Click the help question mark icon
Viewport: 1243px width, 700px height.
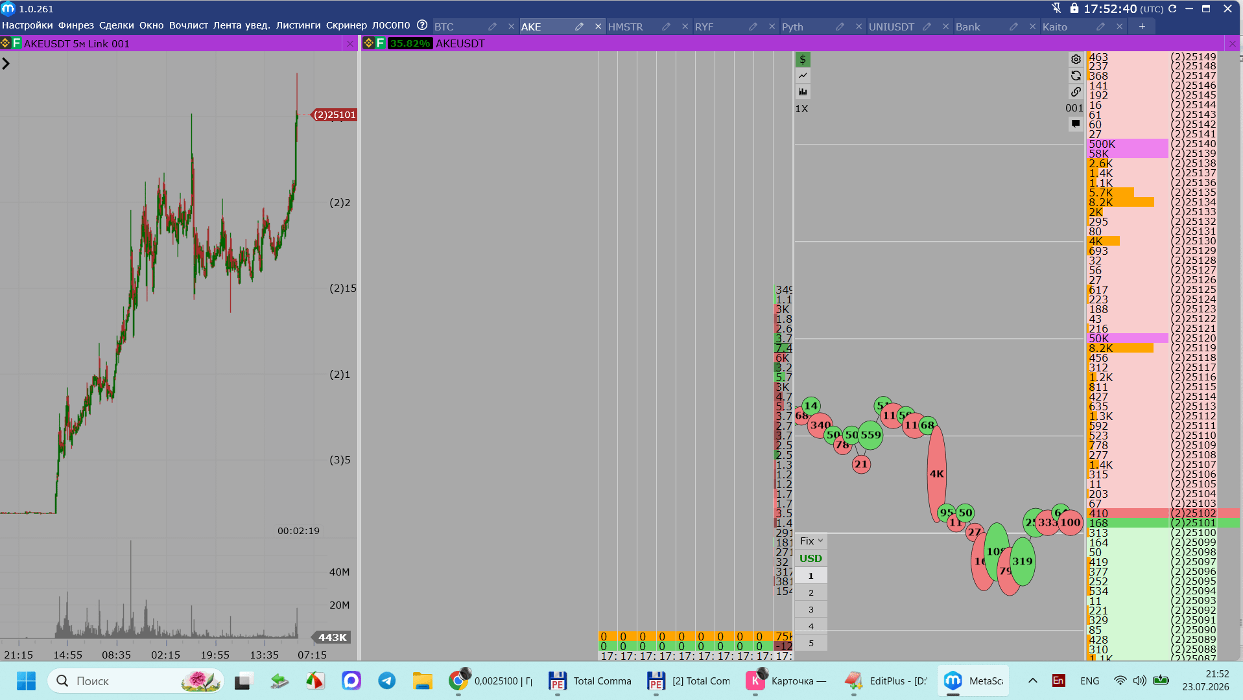click(x=422, y=25)
